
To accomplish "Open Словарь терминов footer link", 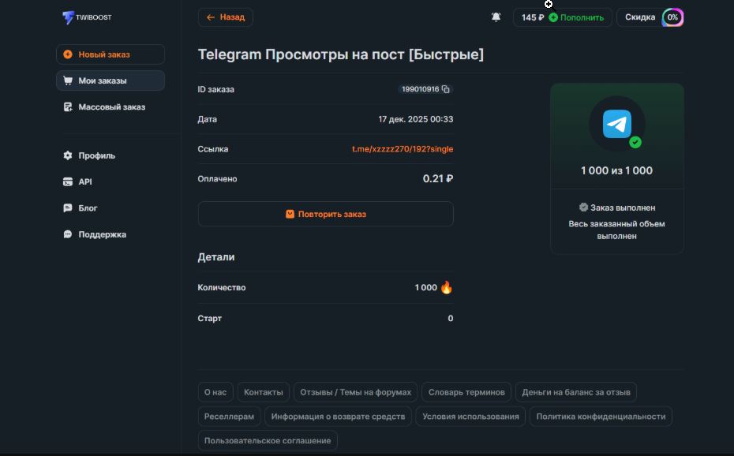I will pyautogui.click(x=466, y=392).
